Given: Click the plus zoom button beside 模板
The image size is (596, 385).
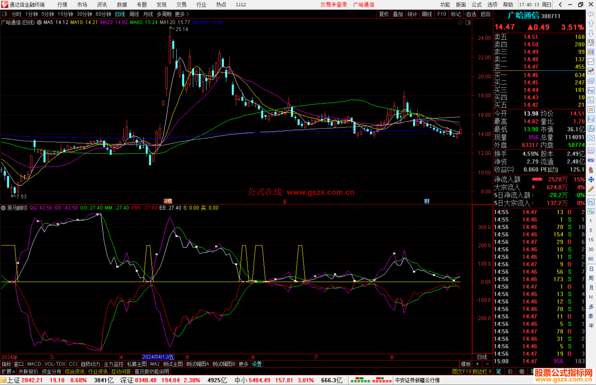Looking at the screenshot, I should coord(477,364).
